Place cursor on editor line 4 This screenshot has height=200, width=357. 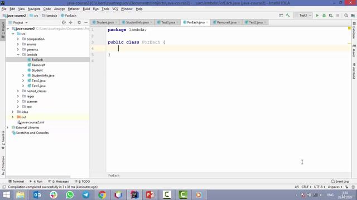click(228, 48)
